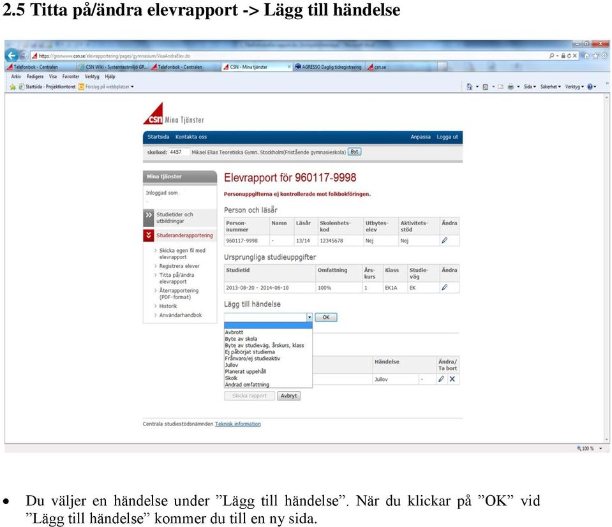The image size is (612, 527).
Task: Edit Ursprungliga studieuppgifter row pencil icon
Action: click(x=444, y=288)
